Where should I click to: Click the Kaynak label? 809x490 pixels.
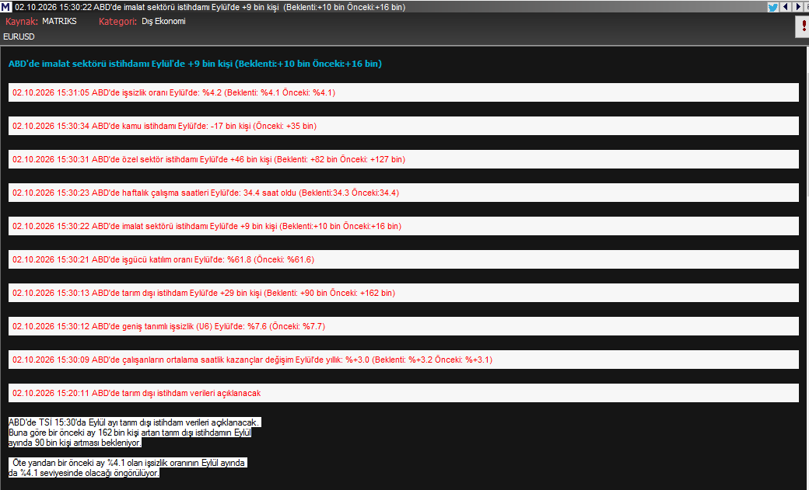point(22,21)
